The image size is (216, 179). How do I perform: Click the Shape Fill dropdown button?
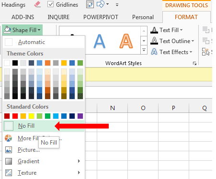[22, 30]
